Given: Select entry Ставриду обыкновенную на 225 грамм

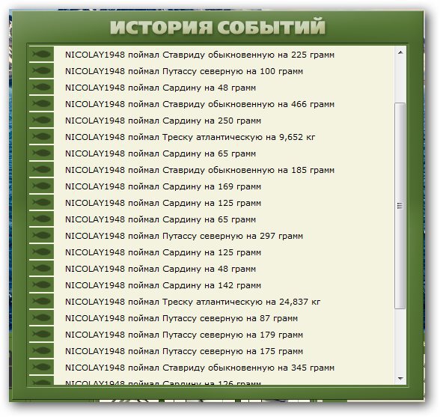Looking at the screenshot, I should click(200, 55).
